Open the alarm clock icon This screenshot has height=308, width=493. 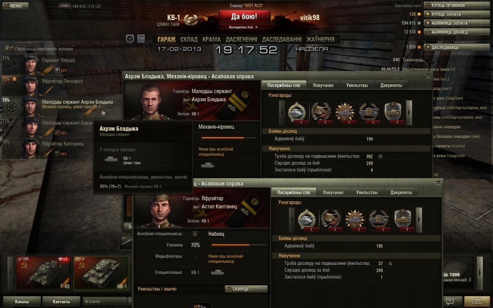coord(130,39)
